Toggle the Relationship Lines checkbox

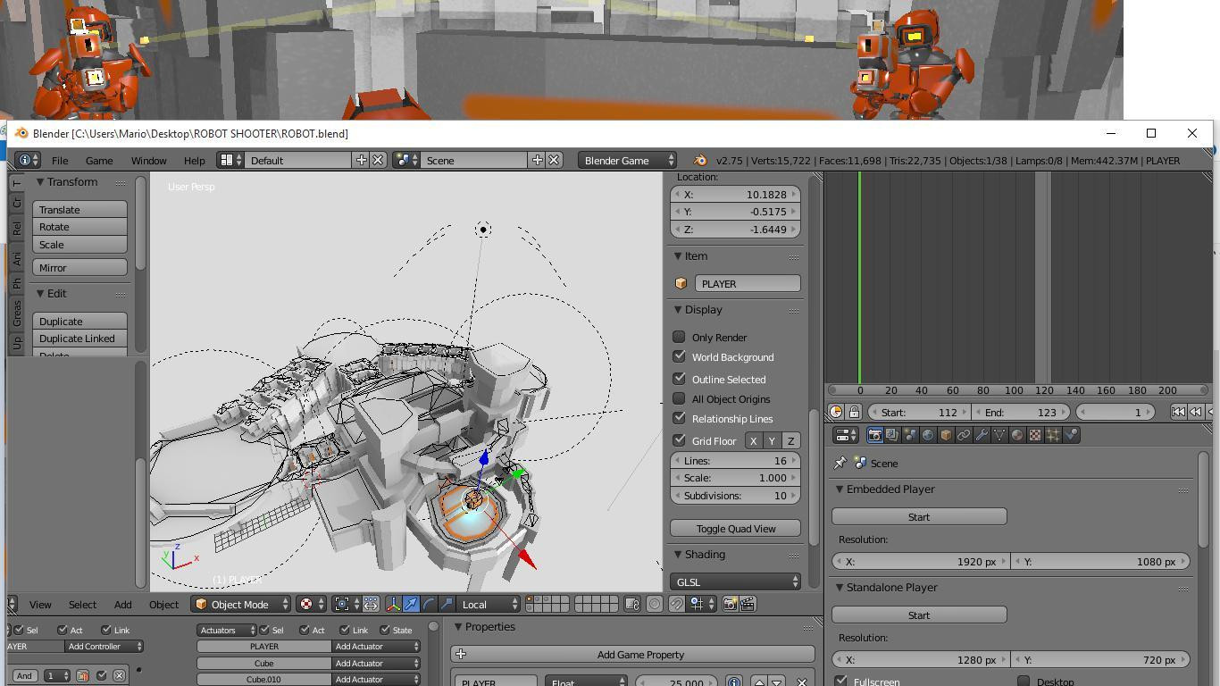coord(679,418)
